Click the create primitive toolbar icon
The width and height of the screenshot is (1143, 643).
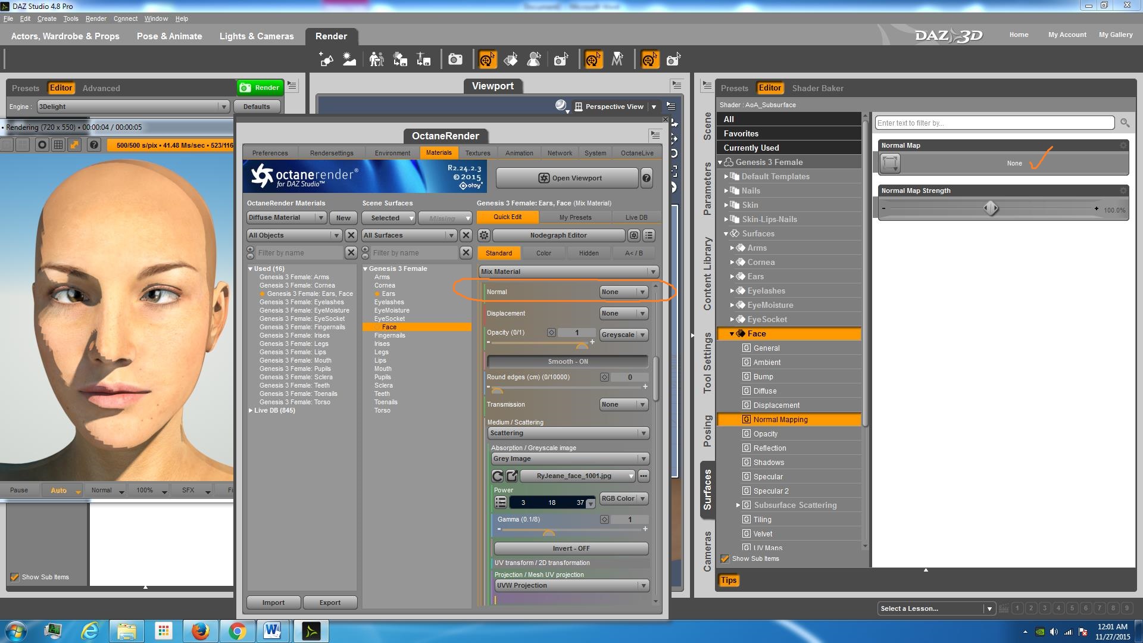326,60
